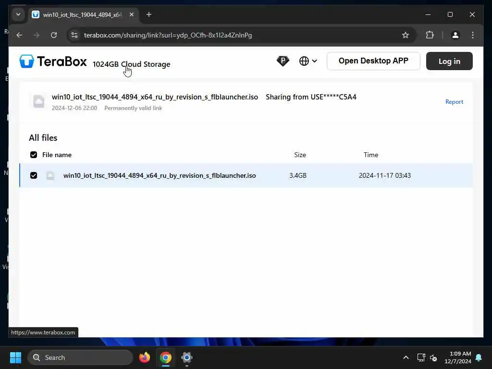This screenshot has height=369, width=492.
Task: Open the clock showing 1:09 AM
Action: (x=458, y=357)
